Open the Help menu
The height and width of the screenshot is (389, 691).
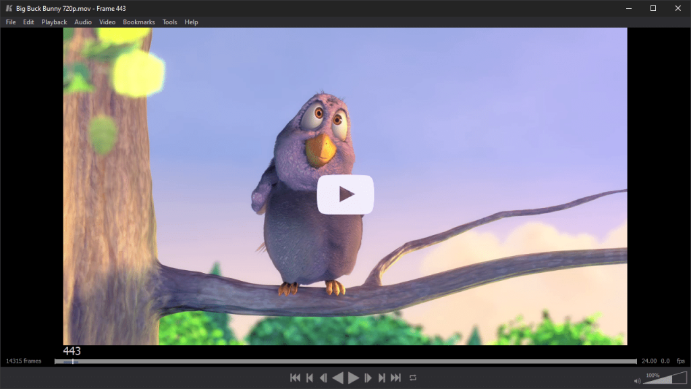(x=191, y=22)
